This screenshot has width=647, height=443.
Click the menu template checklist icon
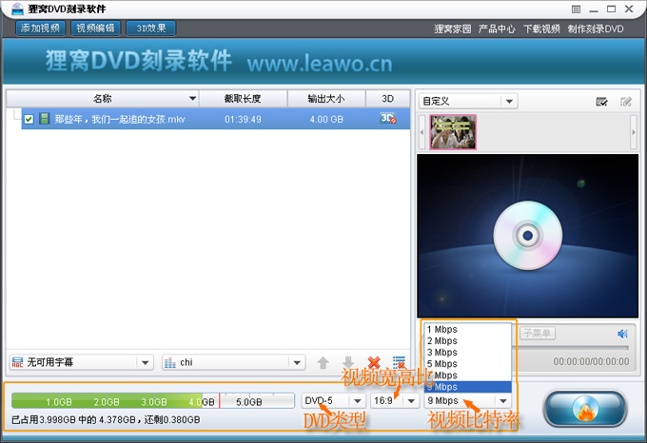601,102
